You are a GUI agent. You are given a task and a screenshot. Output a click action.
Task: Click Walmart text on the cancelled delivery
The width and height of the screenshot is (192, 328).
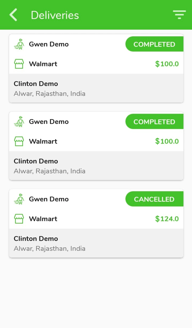(43, 218)
